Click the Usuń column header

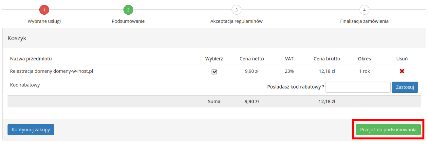[402, 59]
